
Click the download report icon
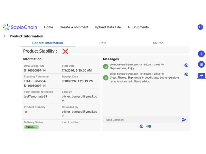coord(201,54)
